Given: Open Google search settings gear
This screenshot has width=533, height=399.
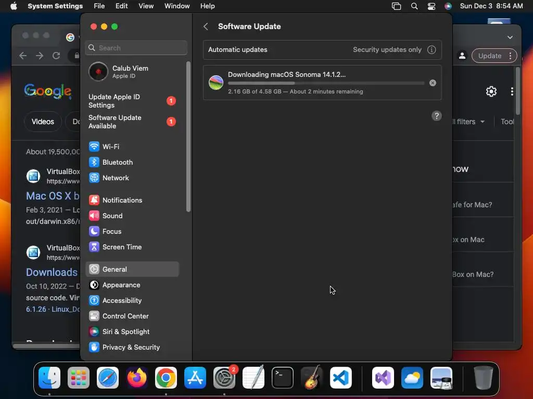Looking at the screenshot, I should pos(491,91).
